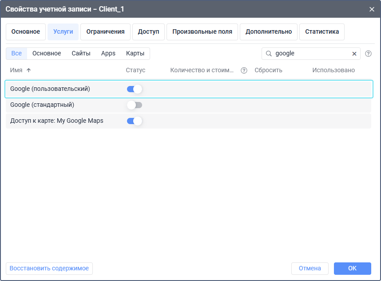381x281 pixels.
Task: Enable Google (стандартный) service toggle
Action: [135, 105]
